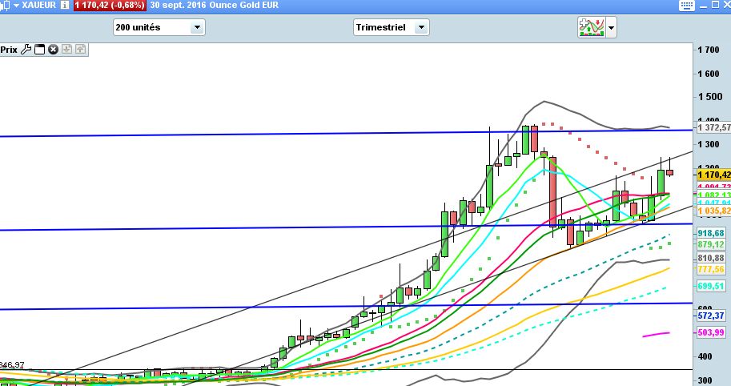Click the orange '1 035,82' price label
The image size is (731, 386).
point(713,211)
